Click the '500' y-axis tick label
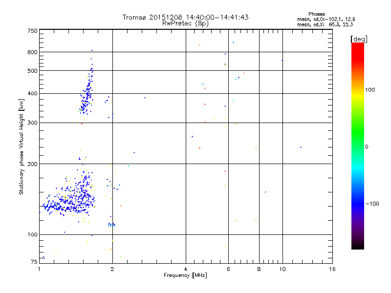 [x=32, y=71]
